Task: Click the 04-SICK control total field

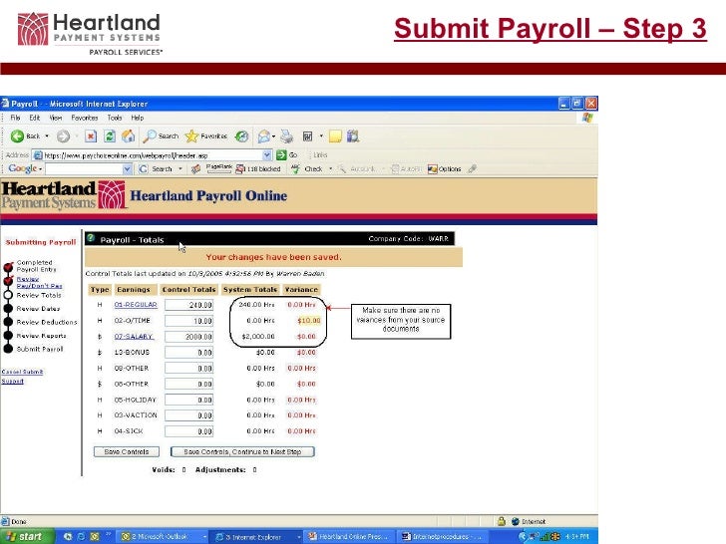Action: pyautogui.click(x=188, y=431)
